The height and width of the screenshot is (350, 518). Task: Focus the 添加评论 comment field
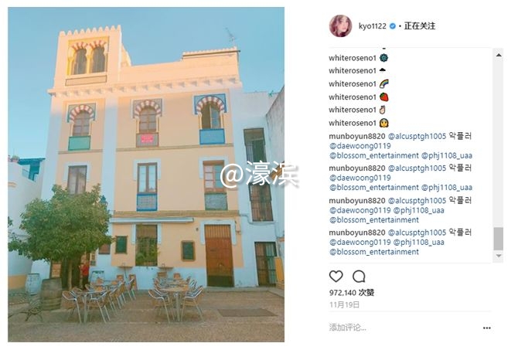tap(403, 328)
